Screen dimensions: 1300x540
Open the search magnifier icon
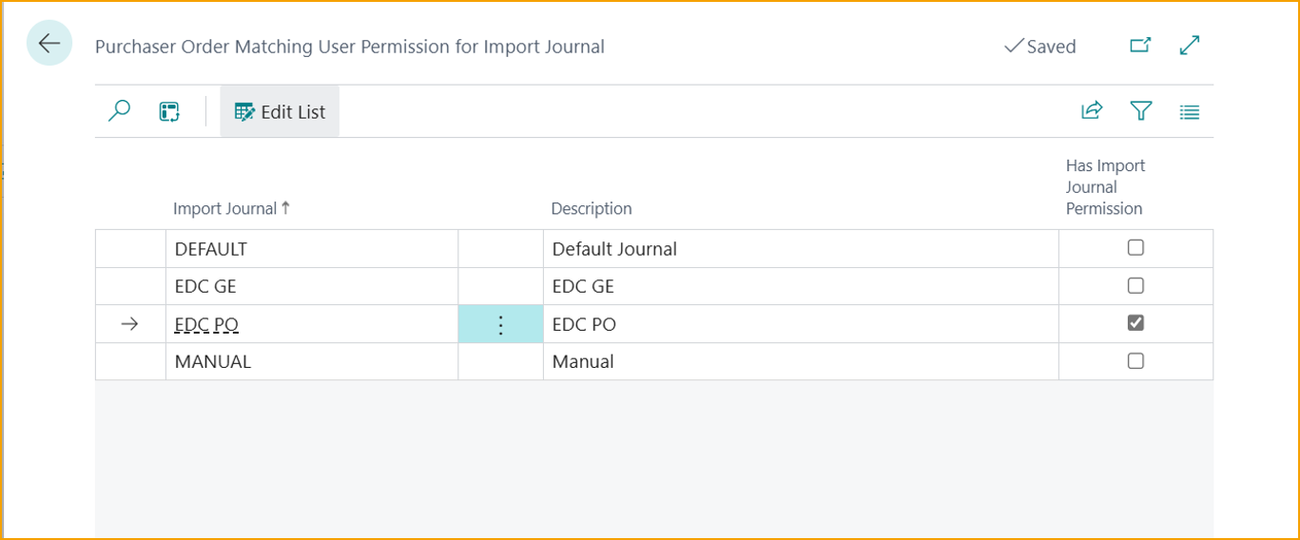(119, 111)
